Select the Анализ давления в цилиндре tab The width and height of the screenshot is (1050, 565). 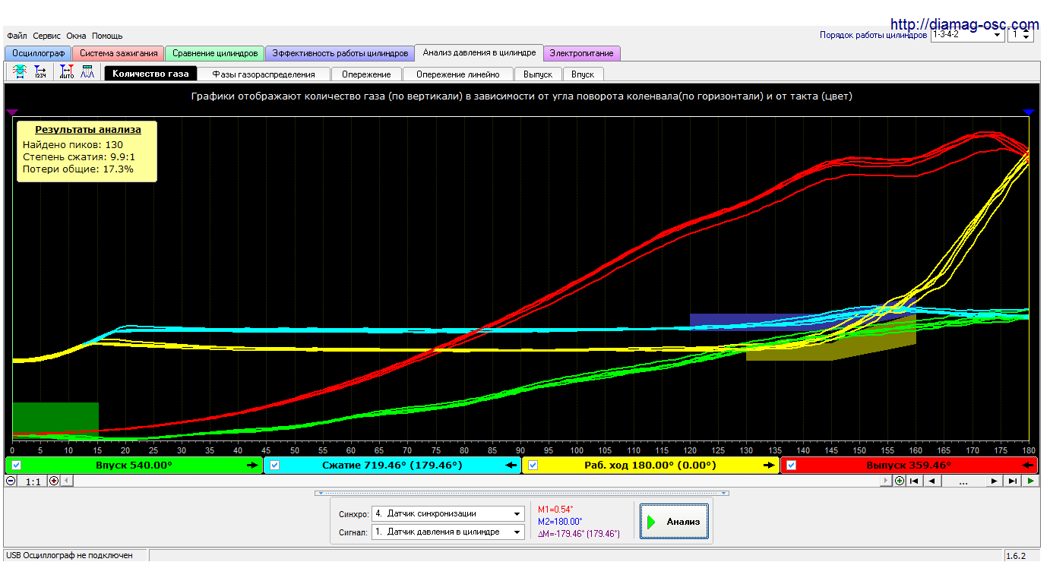coord(479,52)
